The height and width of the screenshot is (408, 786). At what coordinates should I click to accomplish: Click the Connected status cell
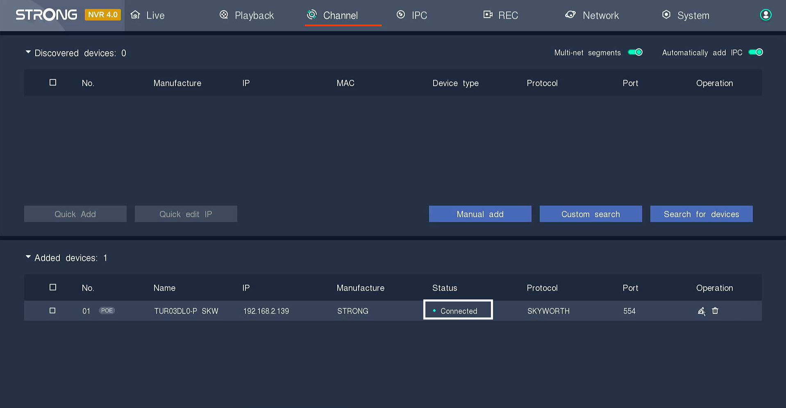point(458,310)
